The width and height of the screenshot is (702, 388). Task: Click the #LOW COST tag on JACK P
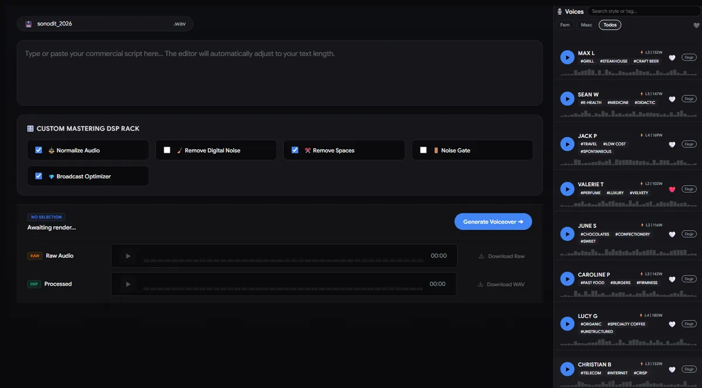coord(614,144)
